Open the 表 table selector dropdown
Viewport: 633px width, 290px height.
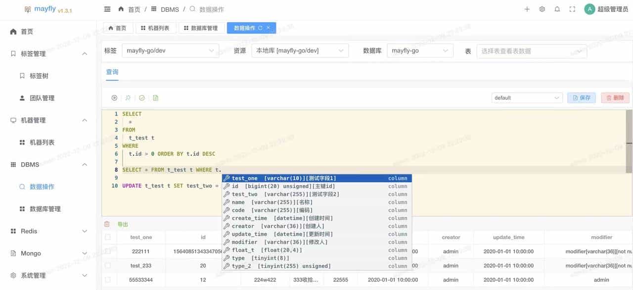tap(532, 50)
